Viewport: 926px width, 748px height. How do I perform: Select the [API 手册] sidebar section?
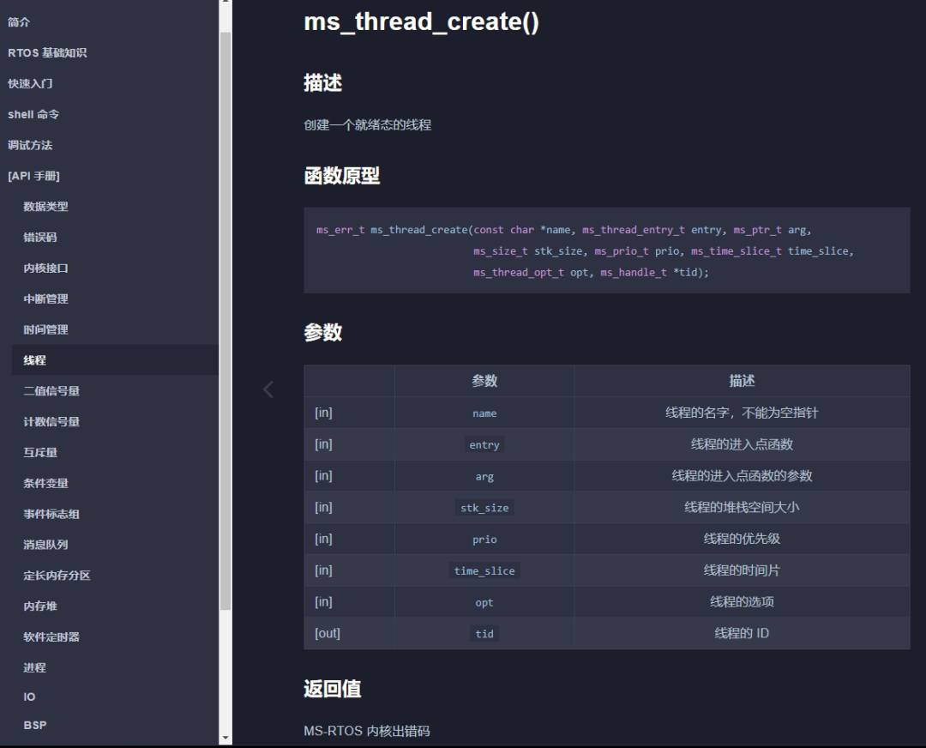click(33, 176)
